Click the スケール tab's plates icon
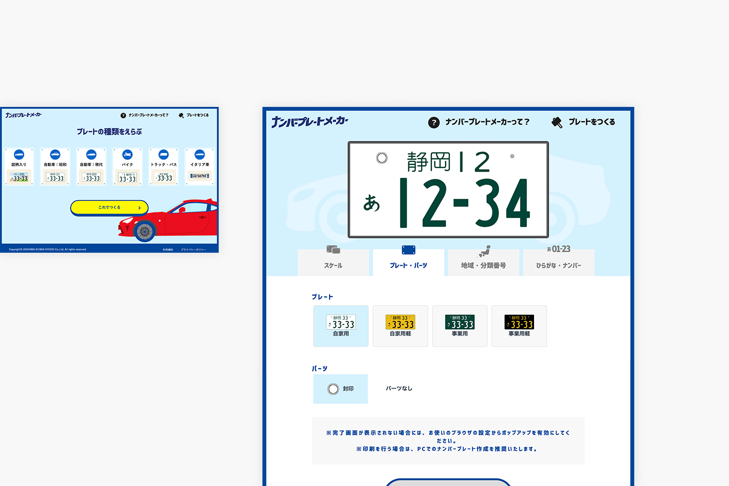Image resolution: width=729 pixels, height=486 pixels. (x=333, y=249)
